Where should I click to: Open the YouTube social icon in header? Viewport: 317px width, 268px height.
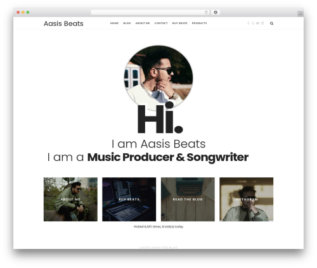coord(257,23)
